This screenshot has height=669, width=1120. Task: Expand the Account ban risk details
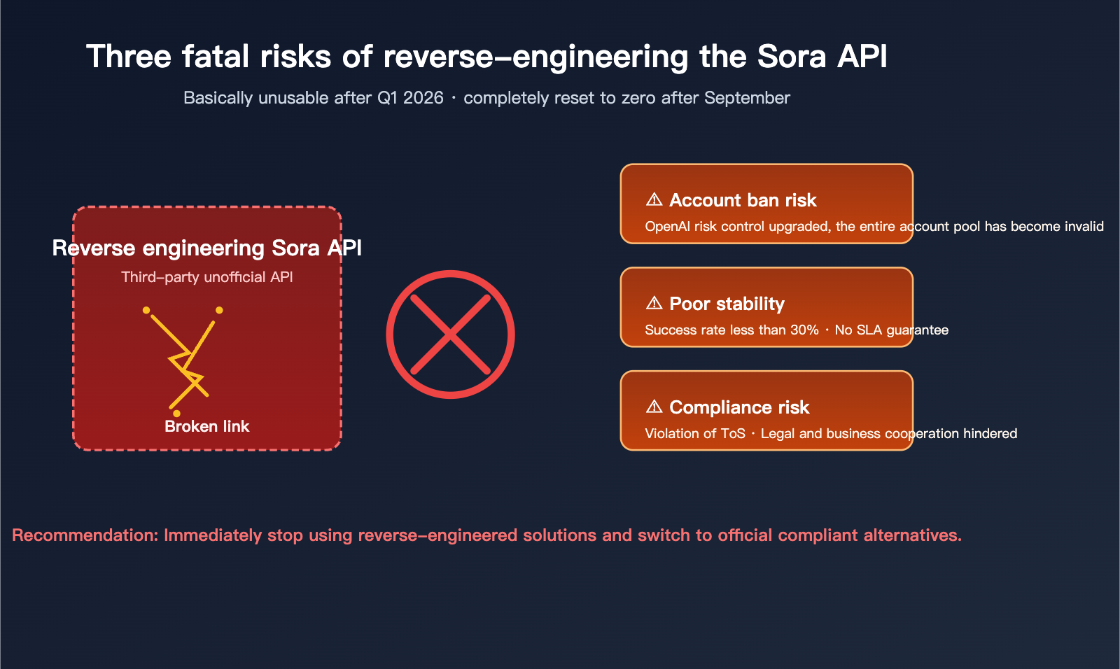coord(766,204)
